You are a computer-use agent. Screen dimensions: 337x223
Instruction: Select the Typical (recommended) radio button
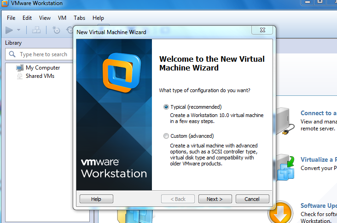(x=166, y=107)
